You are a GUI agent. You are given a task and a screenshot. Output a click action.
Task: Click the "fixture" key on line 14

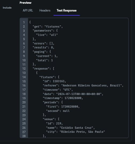point(47,77)
